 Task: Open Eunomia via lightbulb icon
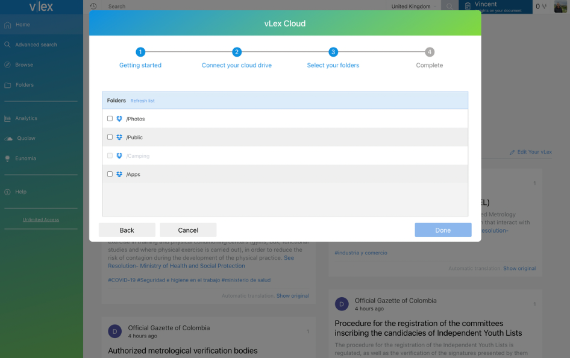(x=8, y=159)
